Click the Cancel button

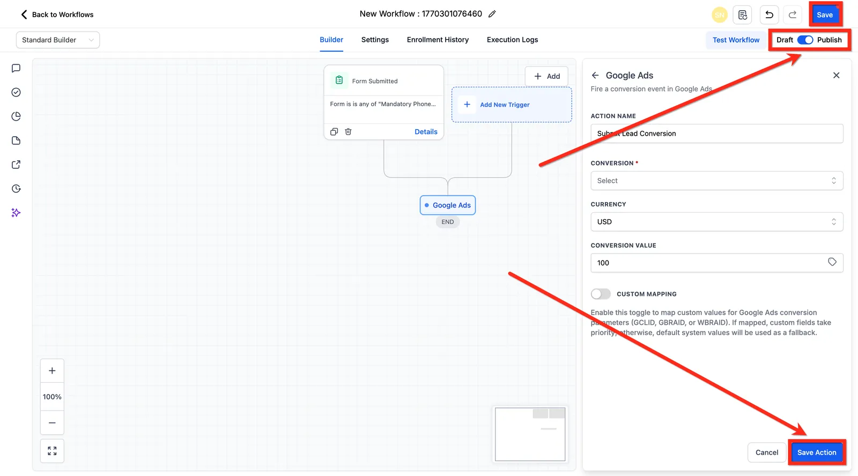pyautogui.click(x=767, y=452)
